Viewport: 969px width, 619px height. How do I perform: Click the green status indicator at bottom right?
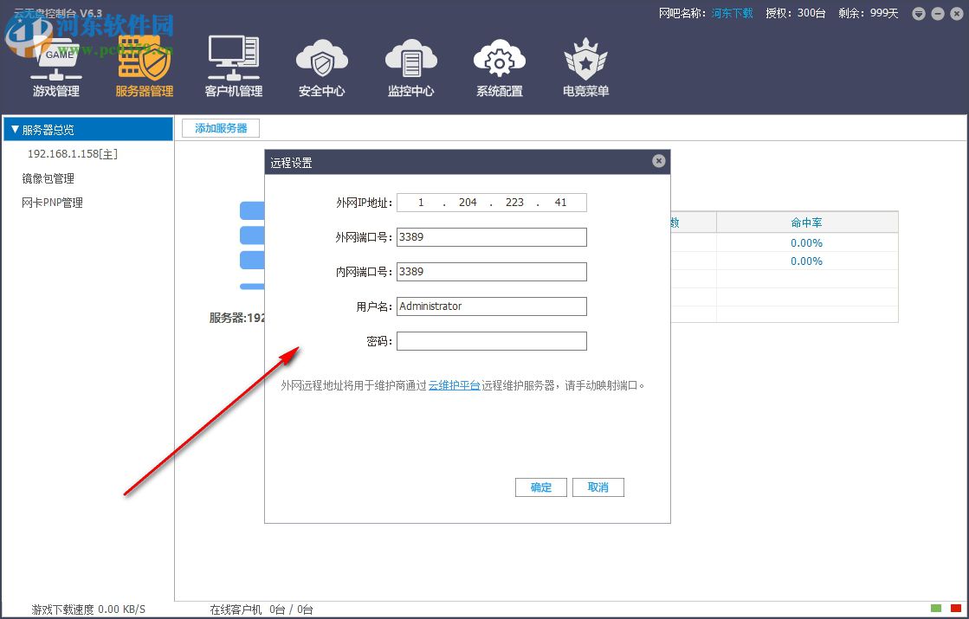click(936, 609)
